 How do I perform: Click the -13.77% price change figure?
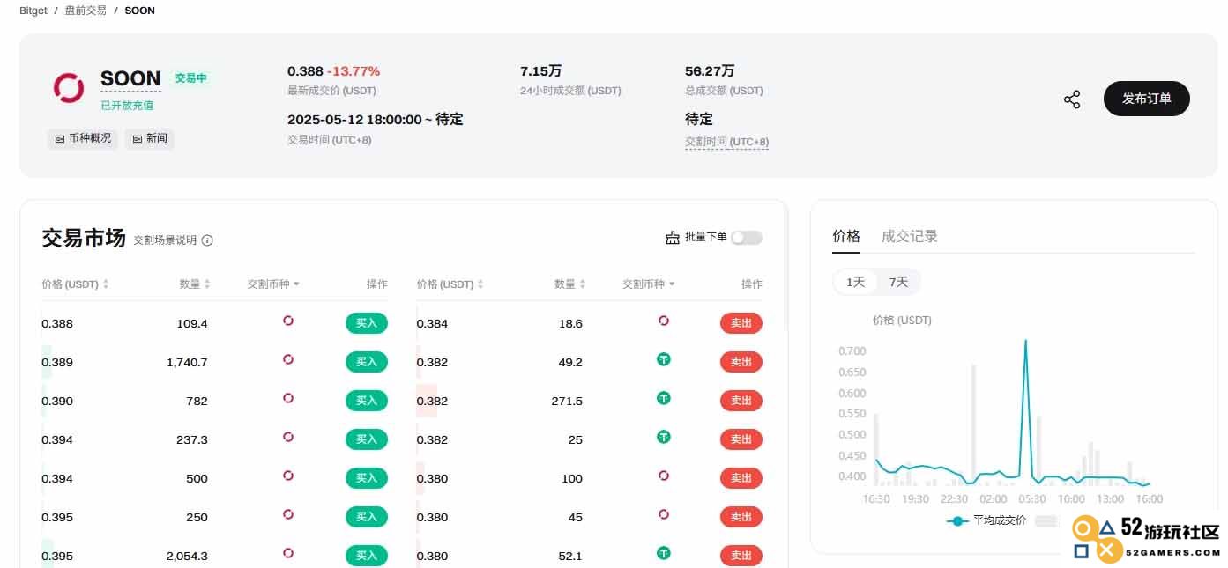pyautogui.click(x=354, y=70)
